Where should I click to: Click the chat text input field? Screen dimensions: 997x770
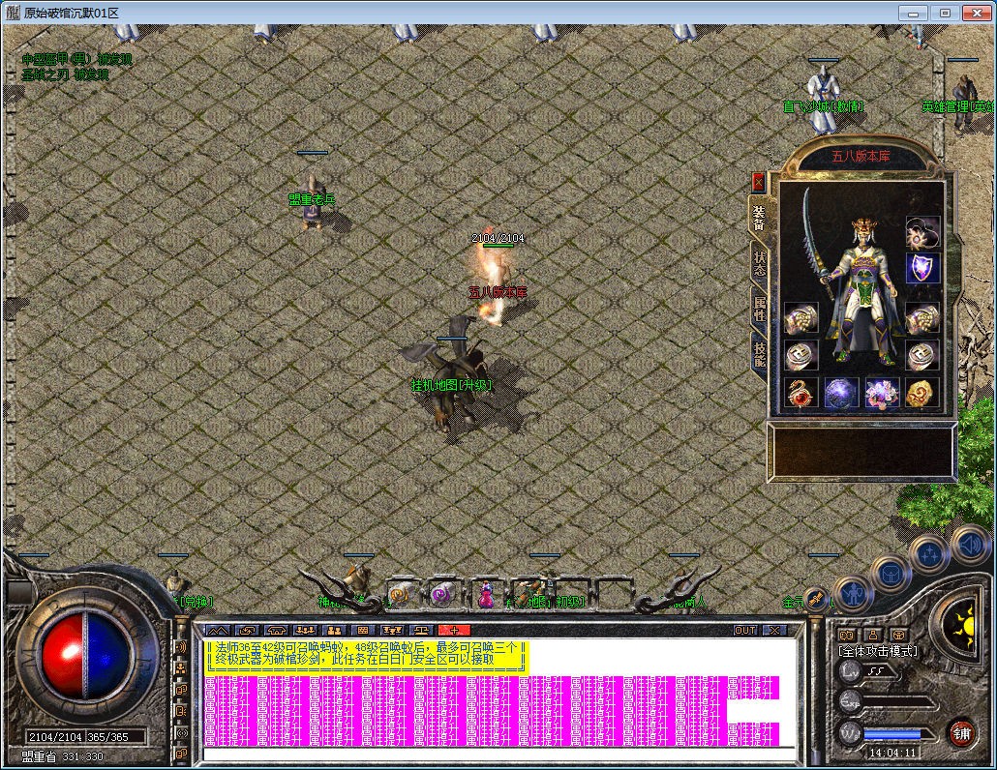tap(499, 755)
